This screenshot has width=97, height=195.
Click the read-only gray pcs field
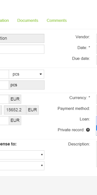(27, 85)
